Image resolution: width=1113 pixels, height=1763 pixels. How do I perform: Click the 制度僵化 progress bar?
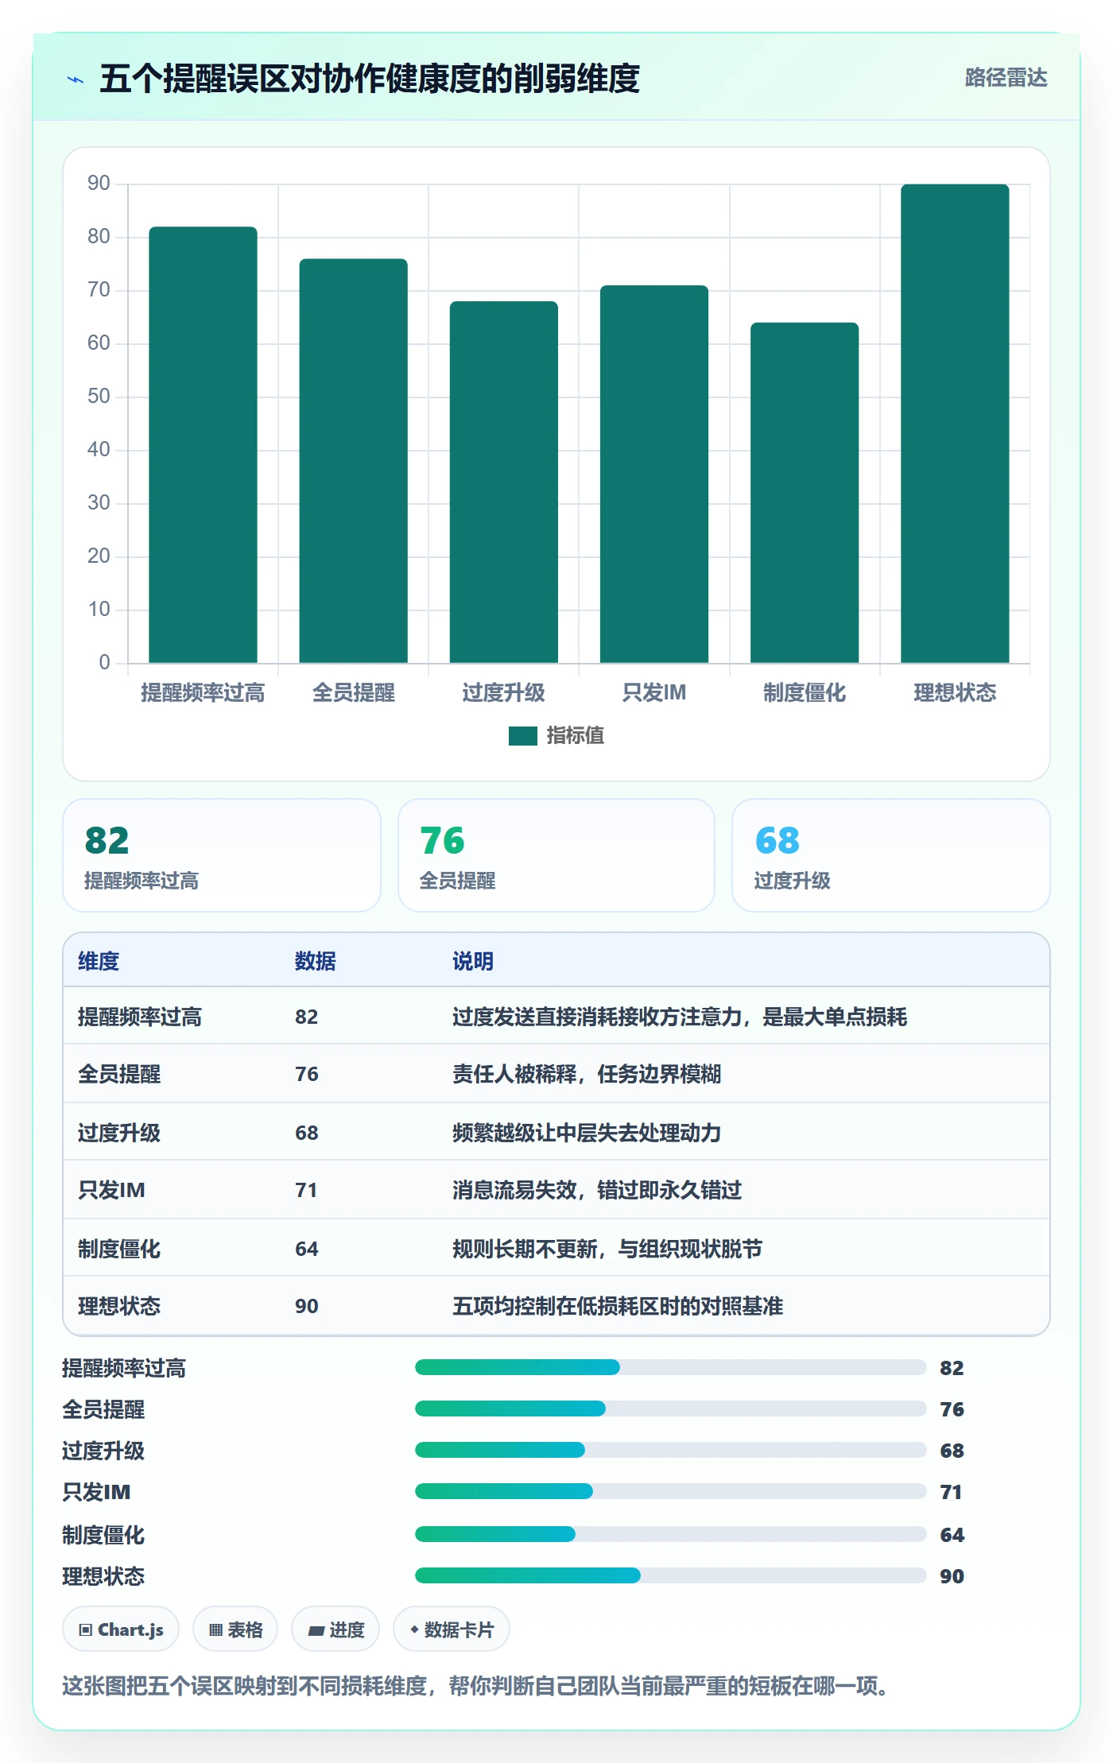click(x=670, y=1534)
